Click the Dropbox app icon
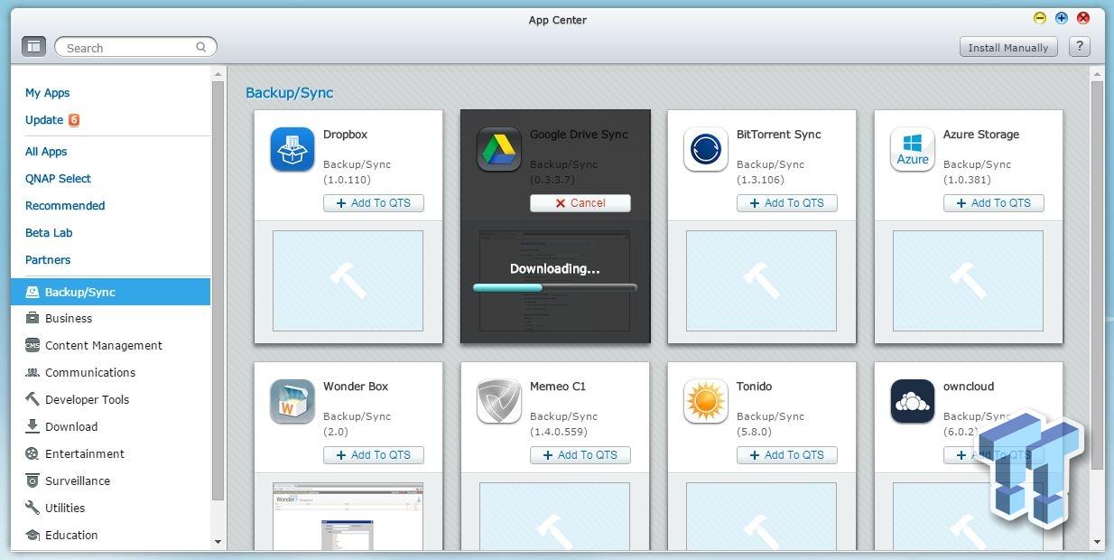Screen dimensions: 1114x560 point(292,149)
